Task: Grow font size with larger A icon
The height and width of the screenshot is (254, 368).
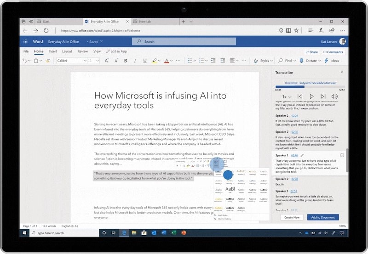Action: pos(106,61)
